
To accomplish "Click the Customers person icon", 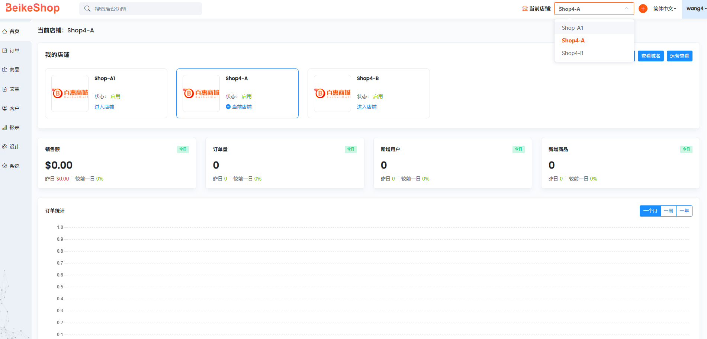I will 5,108.
